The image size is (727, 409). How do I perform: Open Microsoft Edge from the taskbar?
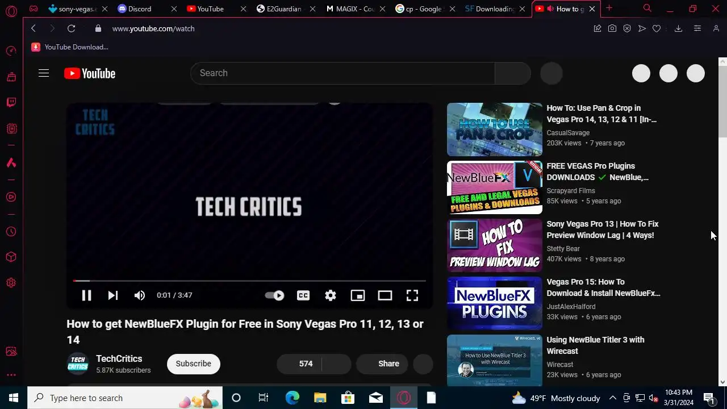(x=293, y=398)
